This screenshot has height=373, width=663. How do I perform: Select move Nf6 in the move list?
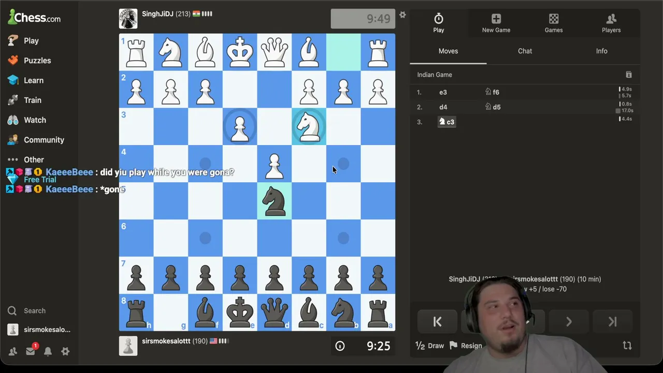click(x=492, y=92)
